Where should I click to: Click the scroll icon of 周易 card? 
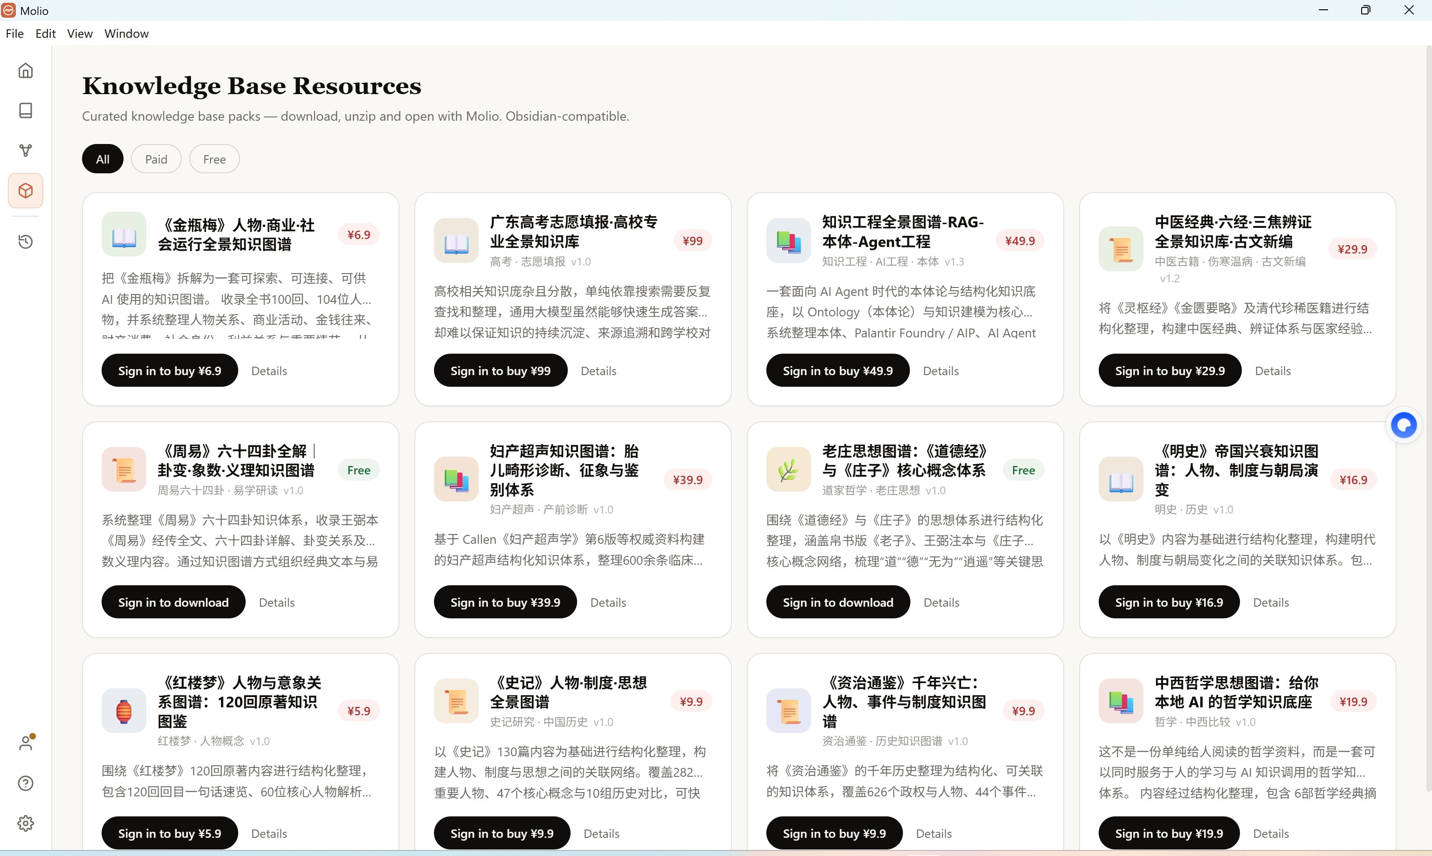click(124, 470)
